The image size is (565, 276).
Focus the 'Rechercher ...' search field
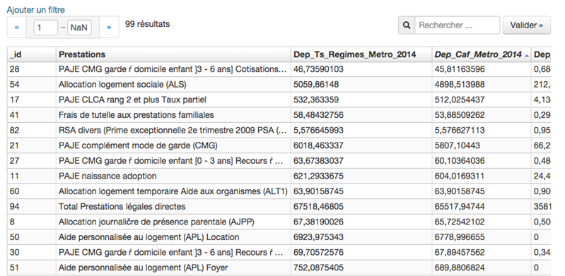[x=458, y=25]
